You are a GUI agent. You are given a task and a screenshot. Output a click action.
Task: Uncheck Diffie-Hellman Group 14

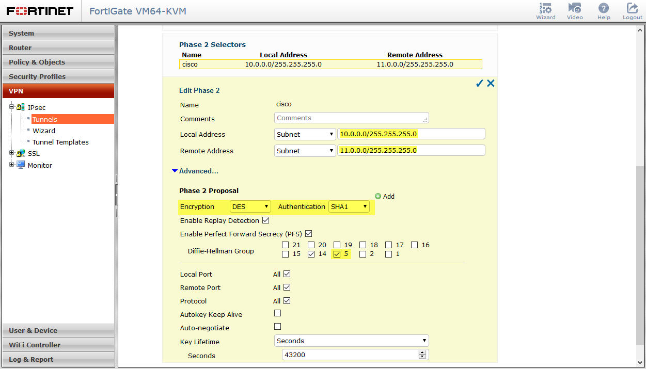(311, 254)
